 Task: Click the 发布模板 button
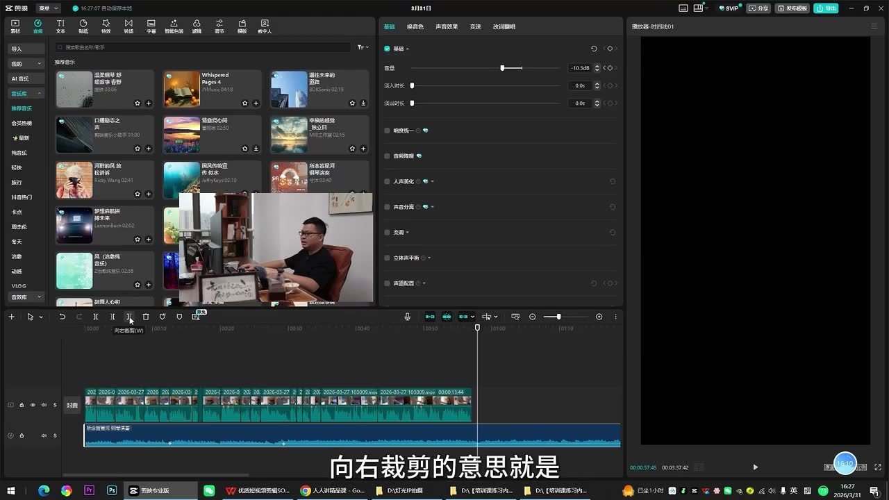792,8
